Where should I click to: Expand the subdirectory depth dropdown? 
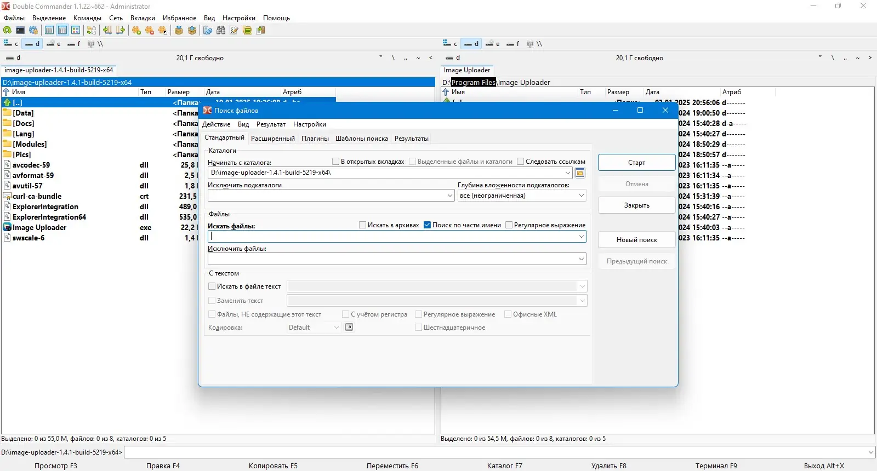pyautogui.click(x=581, y=196)
